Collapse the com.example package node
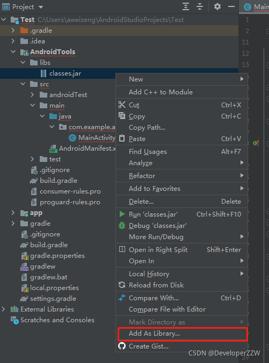 click(x=52, y=127)
